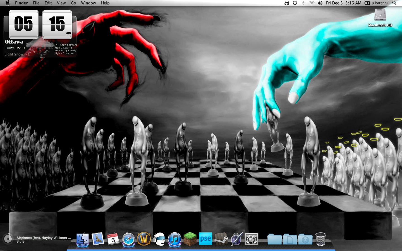Click the Airplanes song title text
Viewport: 402px width, 251px height.
[44, 238]
